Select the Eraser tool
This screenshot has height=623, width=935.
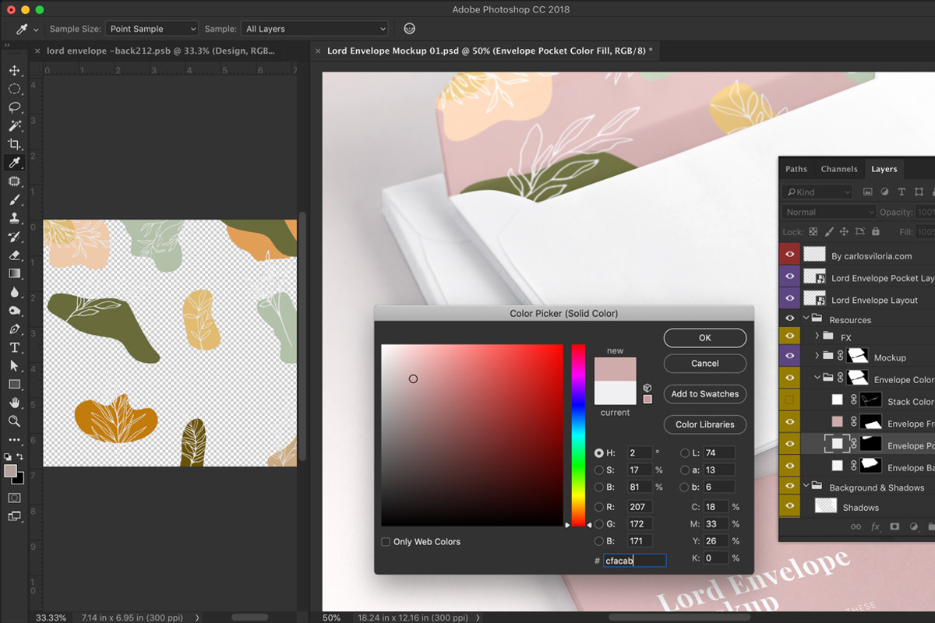(x=14, y=255)
